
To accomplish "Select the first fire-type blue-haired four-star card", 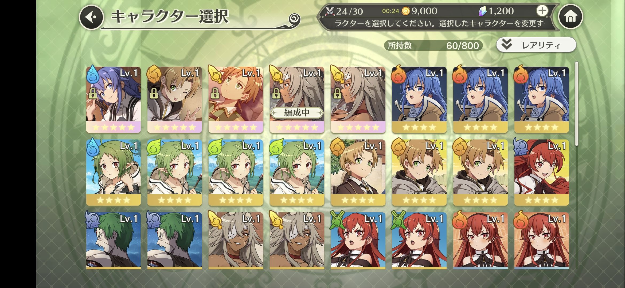I will 419,100.
